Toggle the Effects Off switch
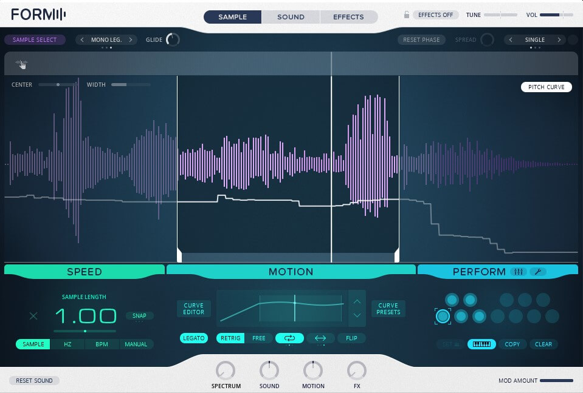 coord(436,15)
